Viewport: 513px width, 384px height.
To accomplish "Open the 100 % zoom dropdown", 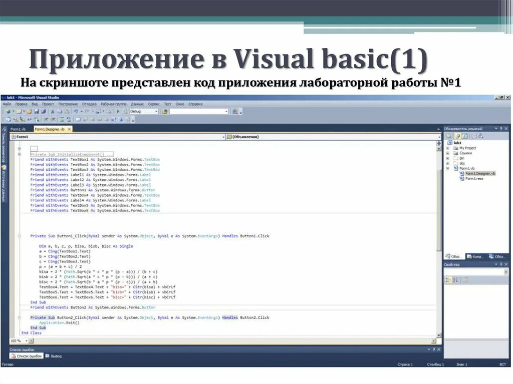I will [x=26, y=341].
